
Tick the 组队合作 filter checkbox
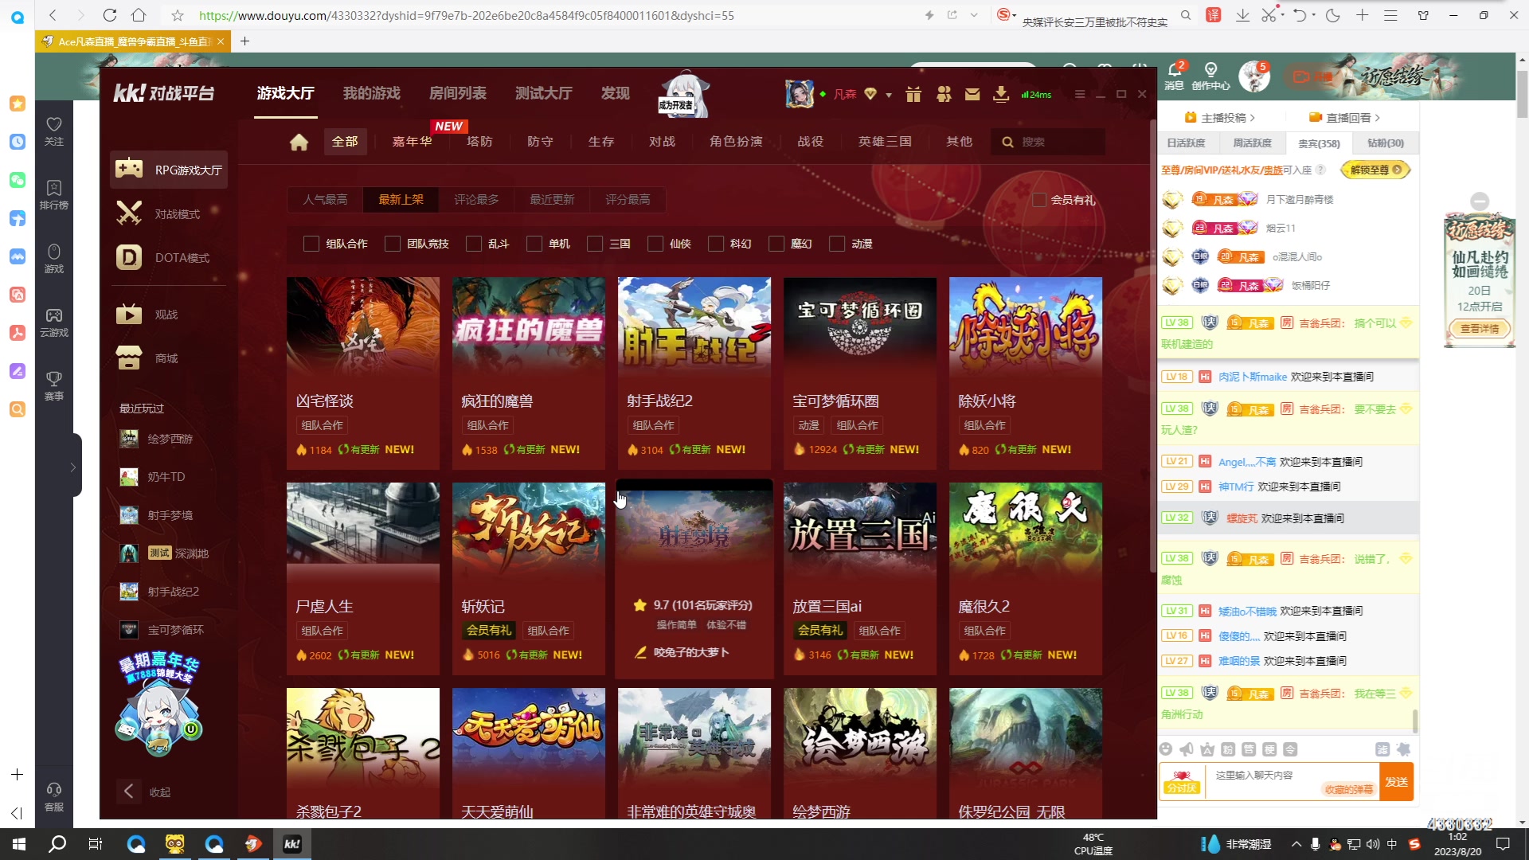pos(311,244)
